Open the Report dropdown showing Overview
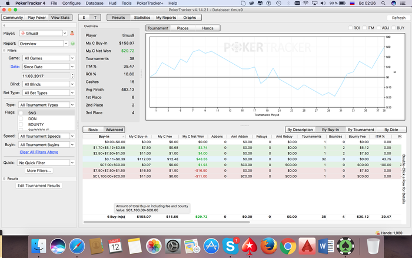The image size is (412, 258). [44, 44]
